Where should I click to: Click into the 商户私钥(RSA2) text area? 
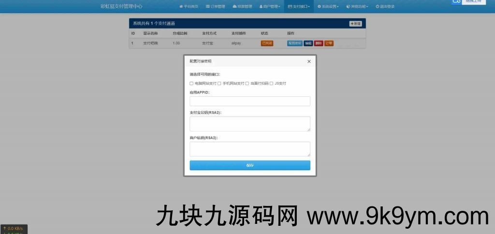coord(249,149)
